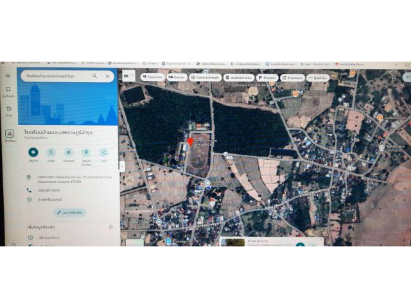Select the Parking filter chip
The width and height of the screenshot is (411, 308).
(267, 78)
